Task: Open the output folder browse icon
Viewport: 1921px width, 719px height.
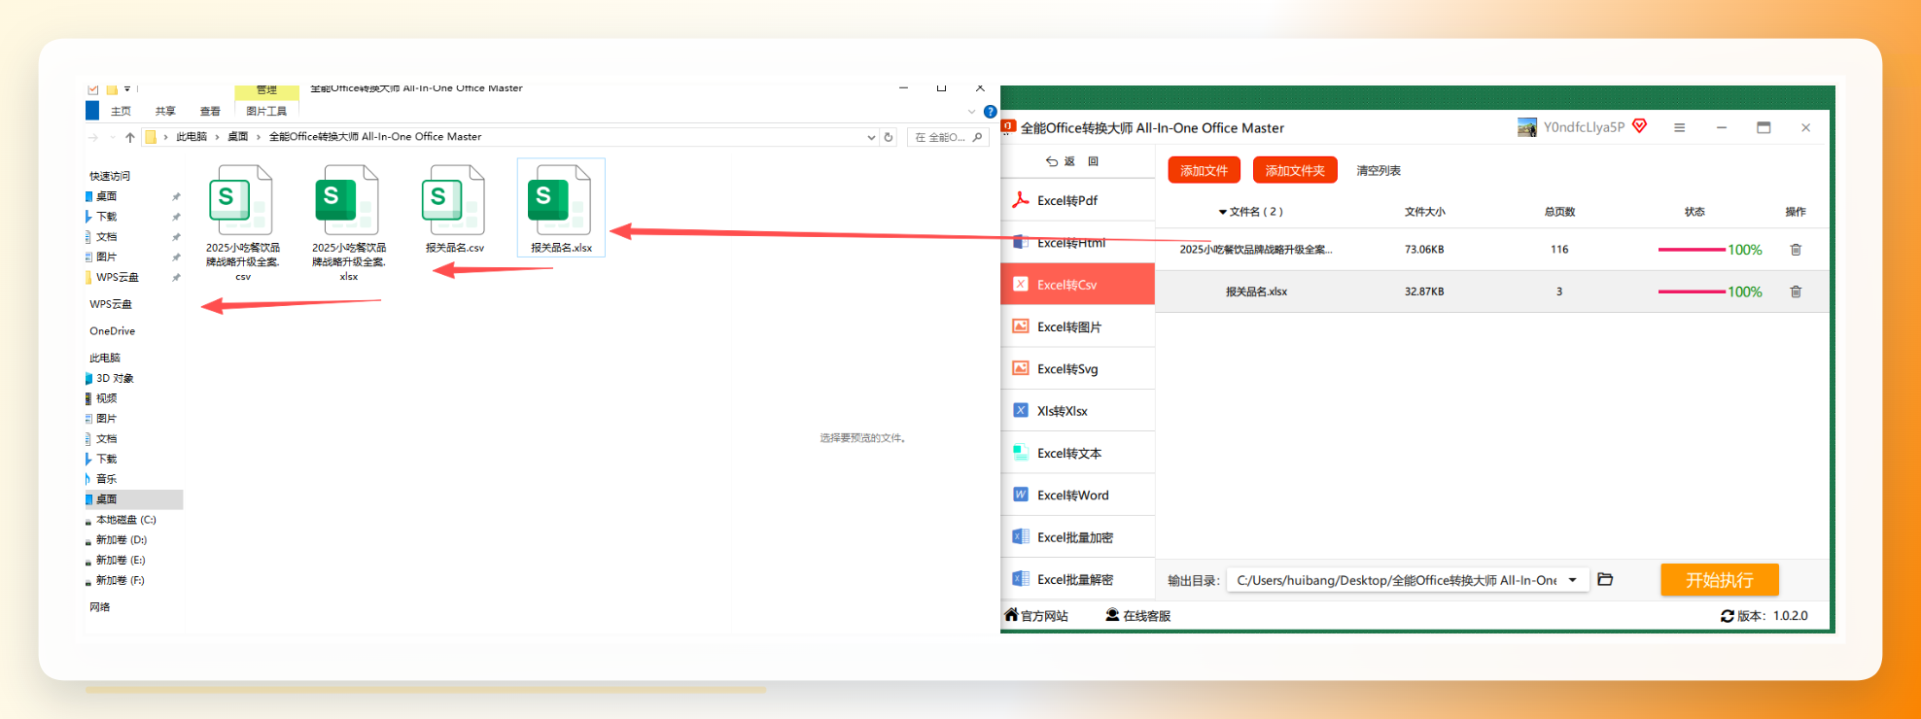Action: click(1605, 580)
